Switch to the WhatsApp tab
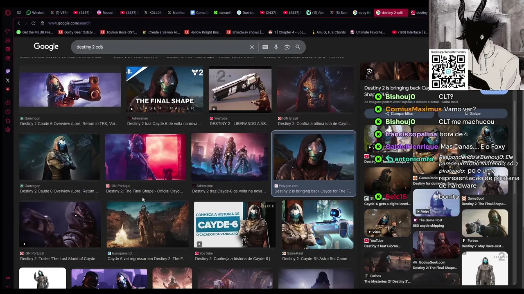The height and width of the screenshot is (294, 524). [x=35, y=13]
